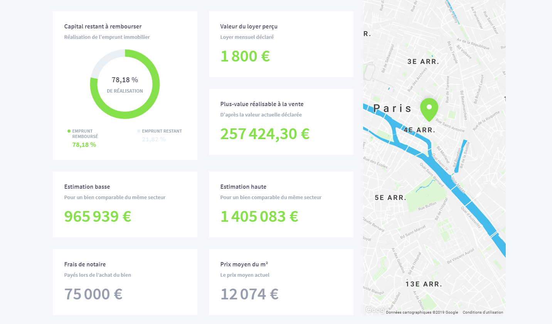The height and width of the screenshot is (324, 552).
Task: Click the 5E ARR. district label on map
Action: [390, 198]
